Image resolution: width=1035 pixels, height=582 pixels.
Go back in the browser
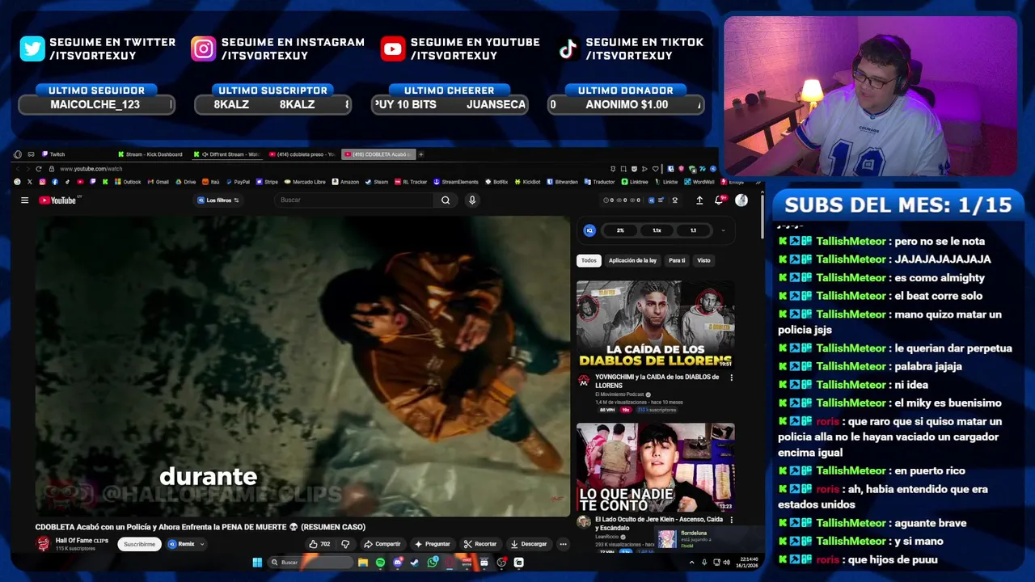coord(18,169)
